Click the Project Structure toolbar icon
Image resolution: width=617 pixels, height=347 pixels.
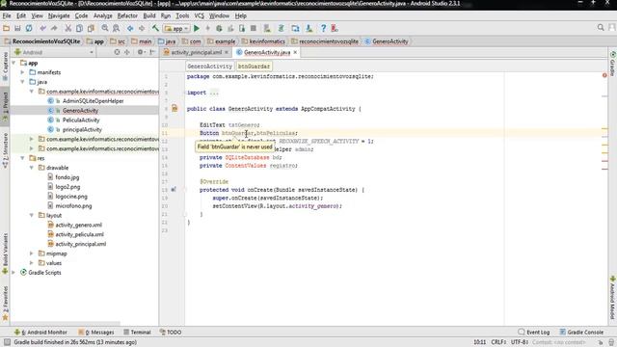(x=296, y=28)
